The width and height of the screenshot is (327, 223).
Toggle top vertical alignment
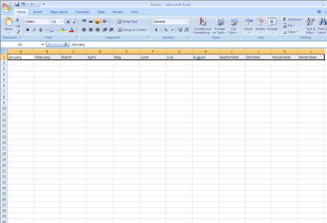[x=84, y=21]
